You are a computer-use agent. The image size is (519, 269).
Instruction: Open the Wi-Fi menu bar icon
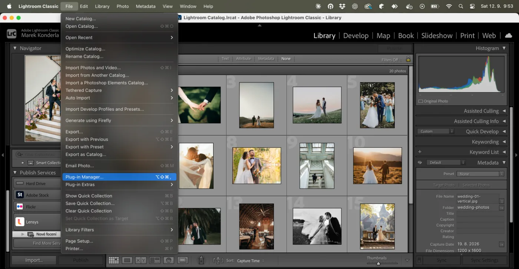point(449,6)
